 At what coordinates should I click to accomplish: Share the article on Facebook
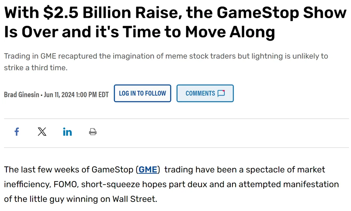(x=17, y=132)
